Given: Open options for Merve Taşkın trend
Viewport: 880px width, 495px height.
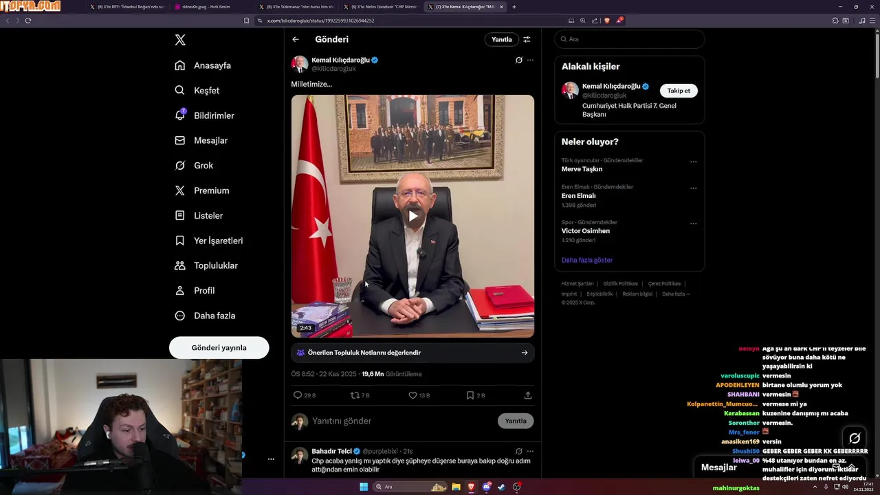Looking at the screenshot, I should click(693, 162).
